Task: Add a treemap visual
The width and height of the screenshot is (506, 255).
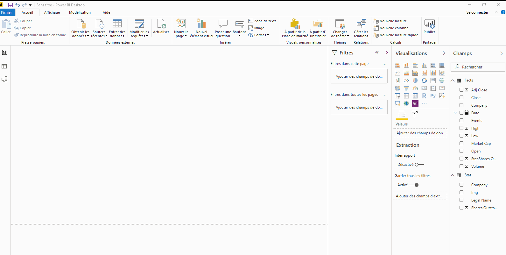Action: click(x=433, y=81)
